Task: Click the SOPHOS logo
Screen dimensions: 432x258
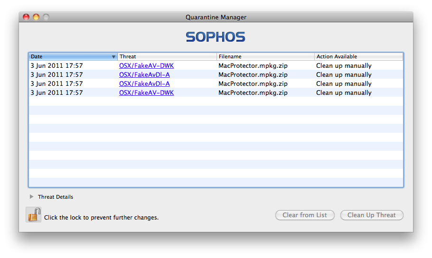Action: coord(216,37)
